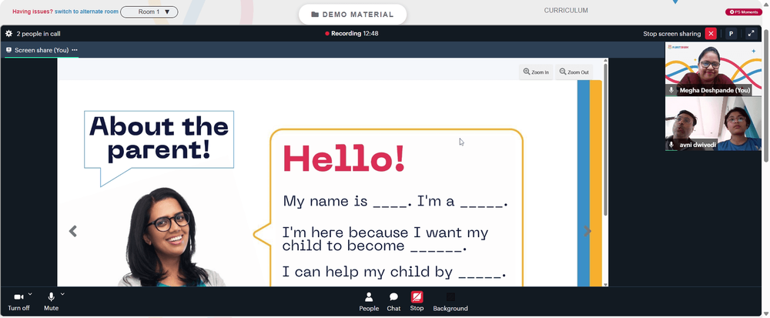Click the 2 people in call label
770x318 pixels.
click(38, 34)
